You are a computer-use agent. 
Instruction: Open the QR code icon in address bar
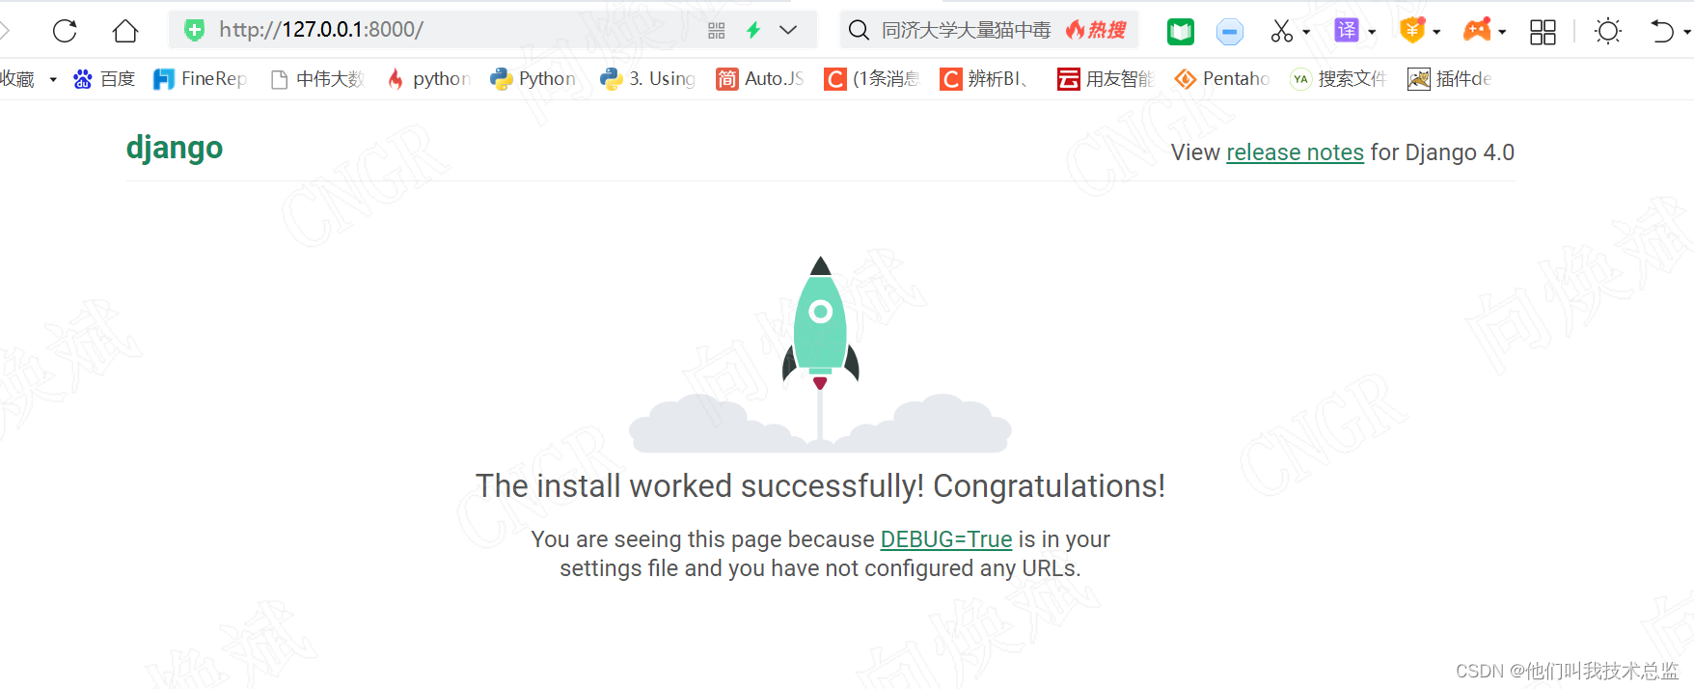pyautogui.click(x=716, y=31)
